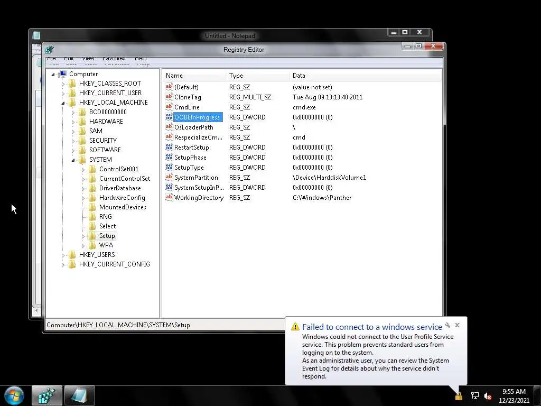The width and height of the screenshot is (541, 406).
Task: Expand the WPA key
Action: [x=83, y=246]
